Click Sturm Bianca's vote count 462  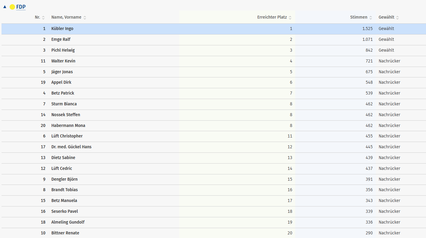pyautogui.click(x=369, y=104)
